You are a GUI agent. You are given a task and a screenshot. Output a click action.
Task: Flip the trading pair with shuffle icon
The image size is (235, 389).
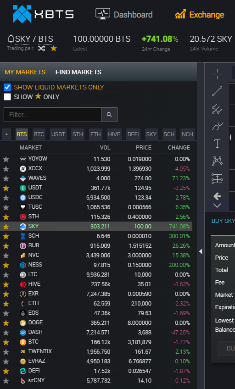(41, 48)
